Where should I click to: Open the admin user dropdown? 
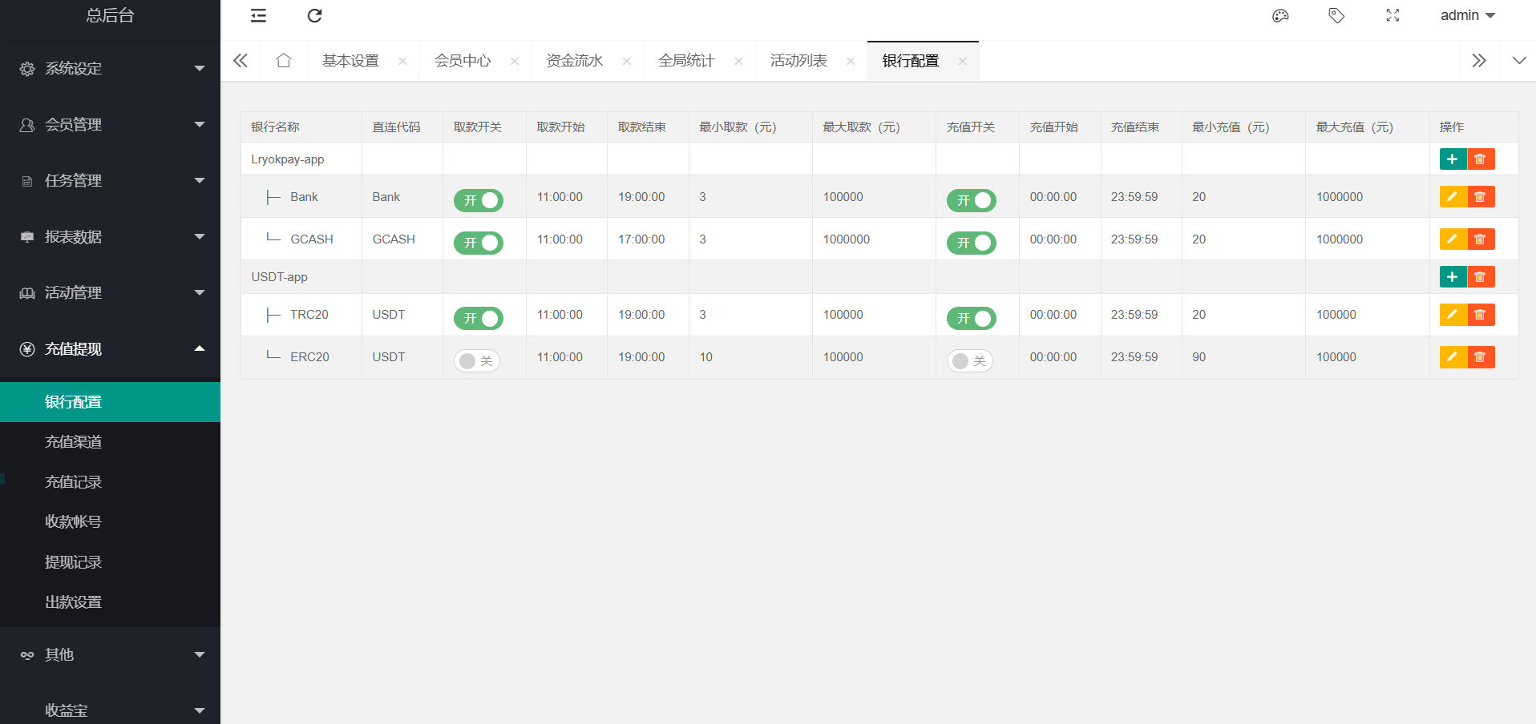[x=1467, y=16]
